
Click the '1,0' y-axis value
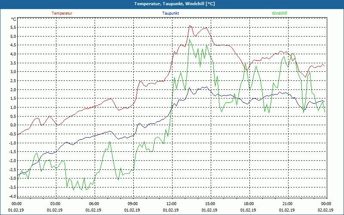tap(13, 107)
